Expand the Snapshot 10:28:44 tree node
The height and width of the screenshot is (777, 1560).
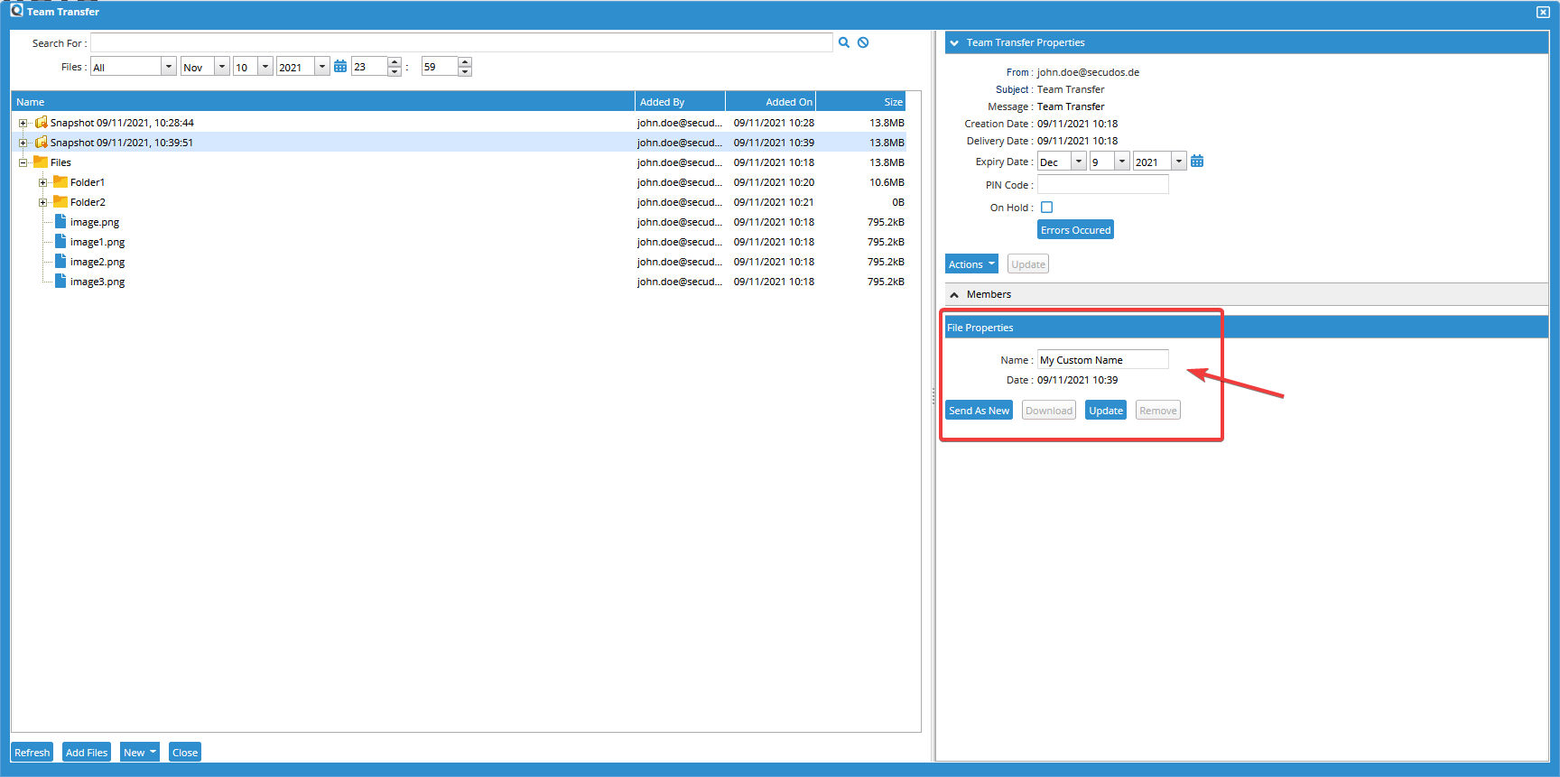[x=23, y=123]
